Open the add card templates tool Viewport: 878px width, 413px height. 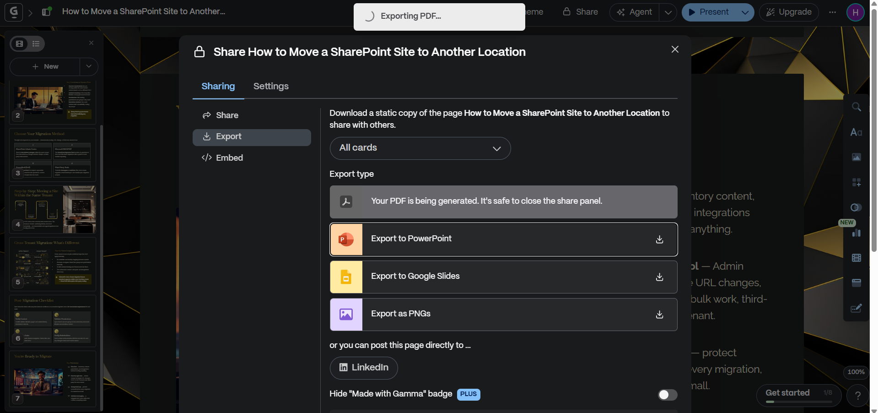[856, 182]
